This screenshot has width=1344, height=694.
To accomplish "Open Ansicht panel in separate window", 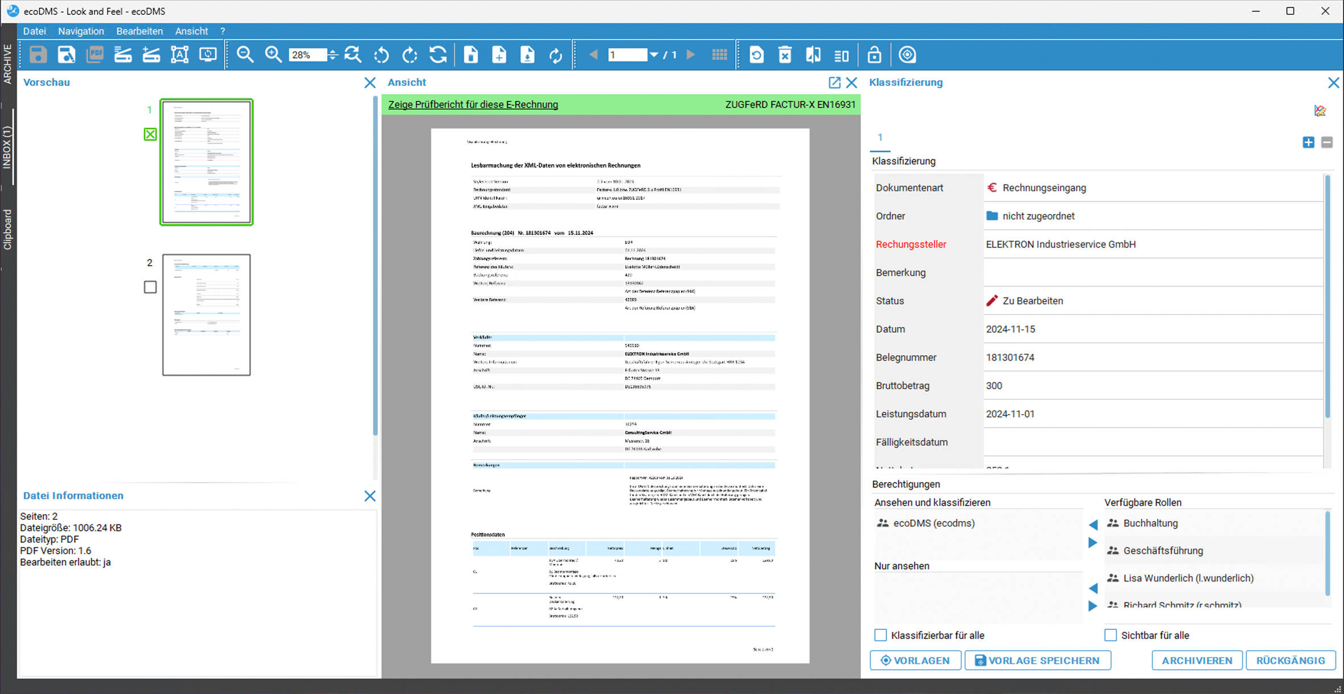I will pos(834,82).
